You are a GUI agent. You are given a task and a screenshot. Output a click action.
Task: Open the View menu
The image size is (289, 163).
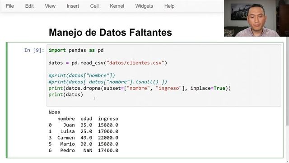[x=50, y=6]
